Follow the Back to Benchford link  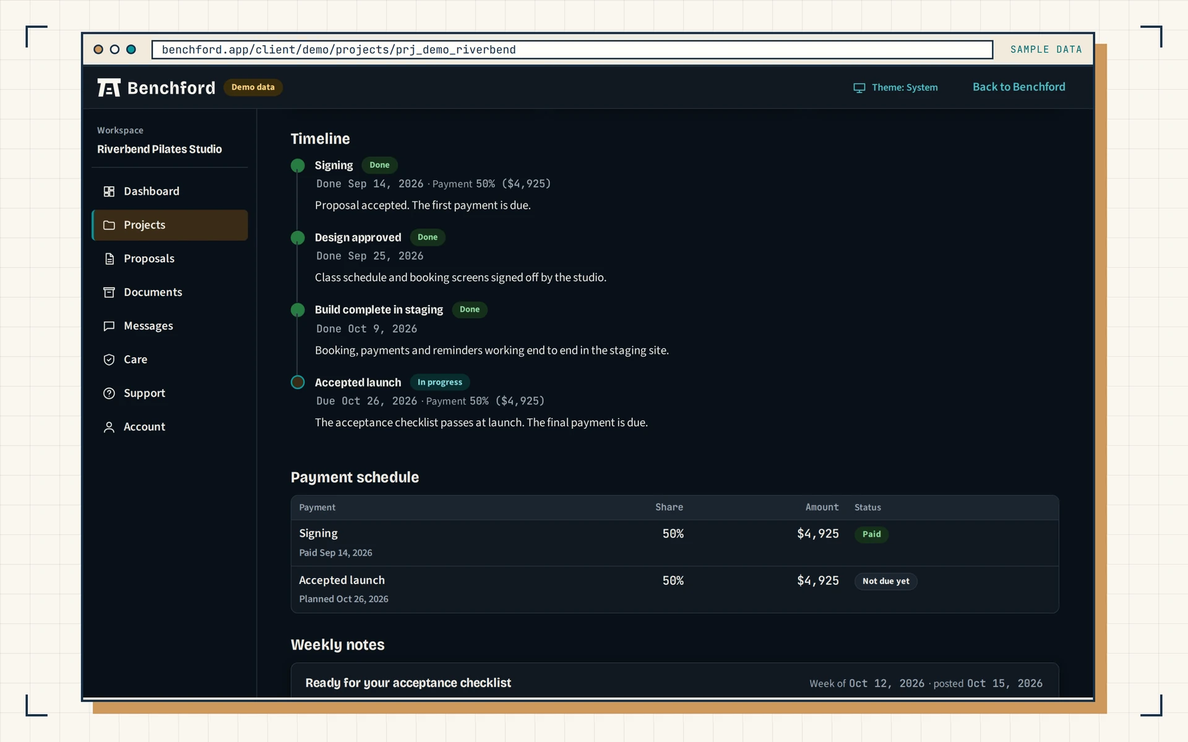tap(1018, 87)
